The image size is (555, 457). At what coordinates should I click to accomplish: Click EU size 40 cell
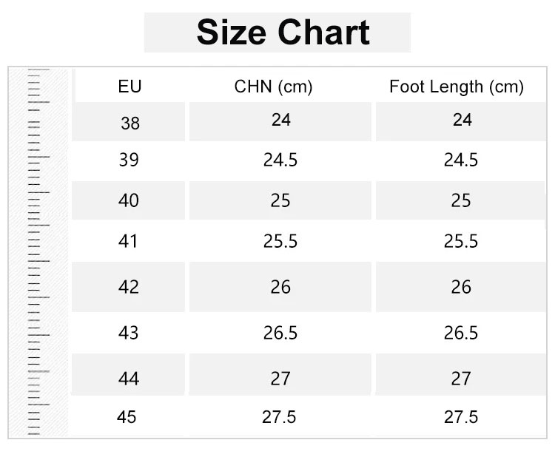129,200
